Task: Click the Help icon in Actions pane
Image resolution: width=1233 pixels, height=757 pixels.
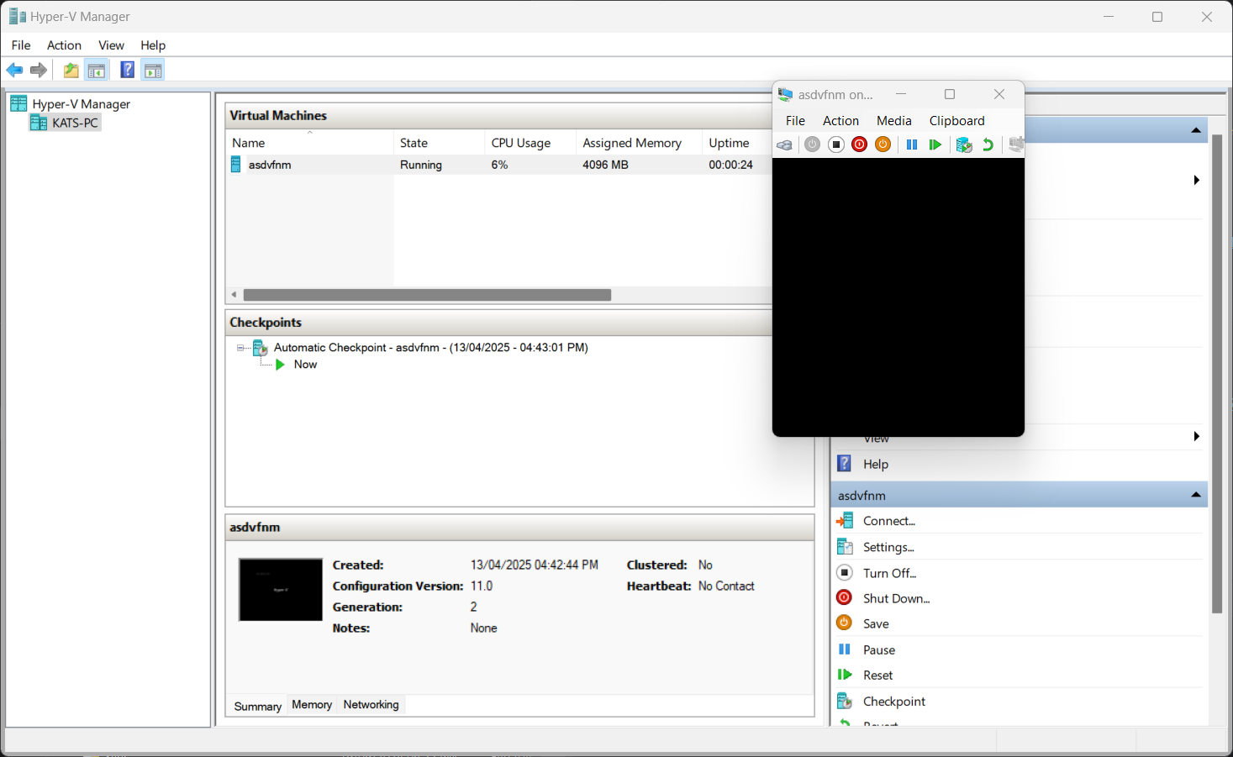Action: click(x=845, y=464)
